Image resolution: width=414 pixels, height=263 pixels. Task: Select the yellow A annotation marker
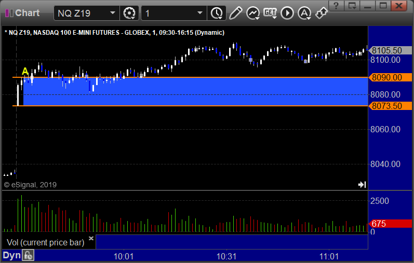(25, 71)
